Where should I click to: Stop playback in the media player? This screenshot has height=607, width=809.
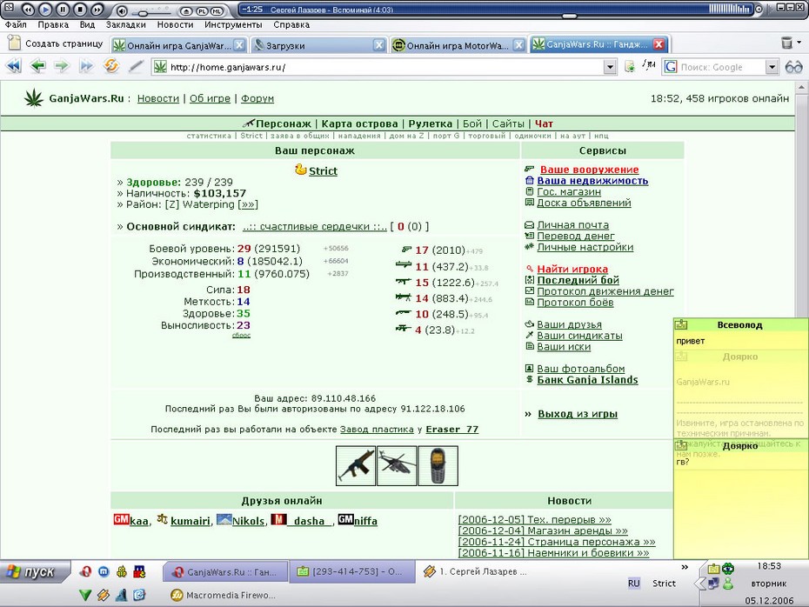click(x=79, y=10)
